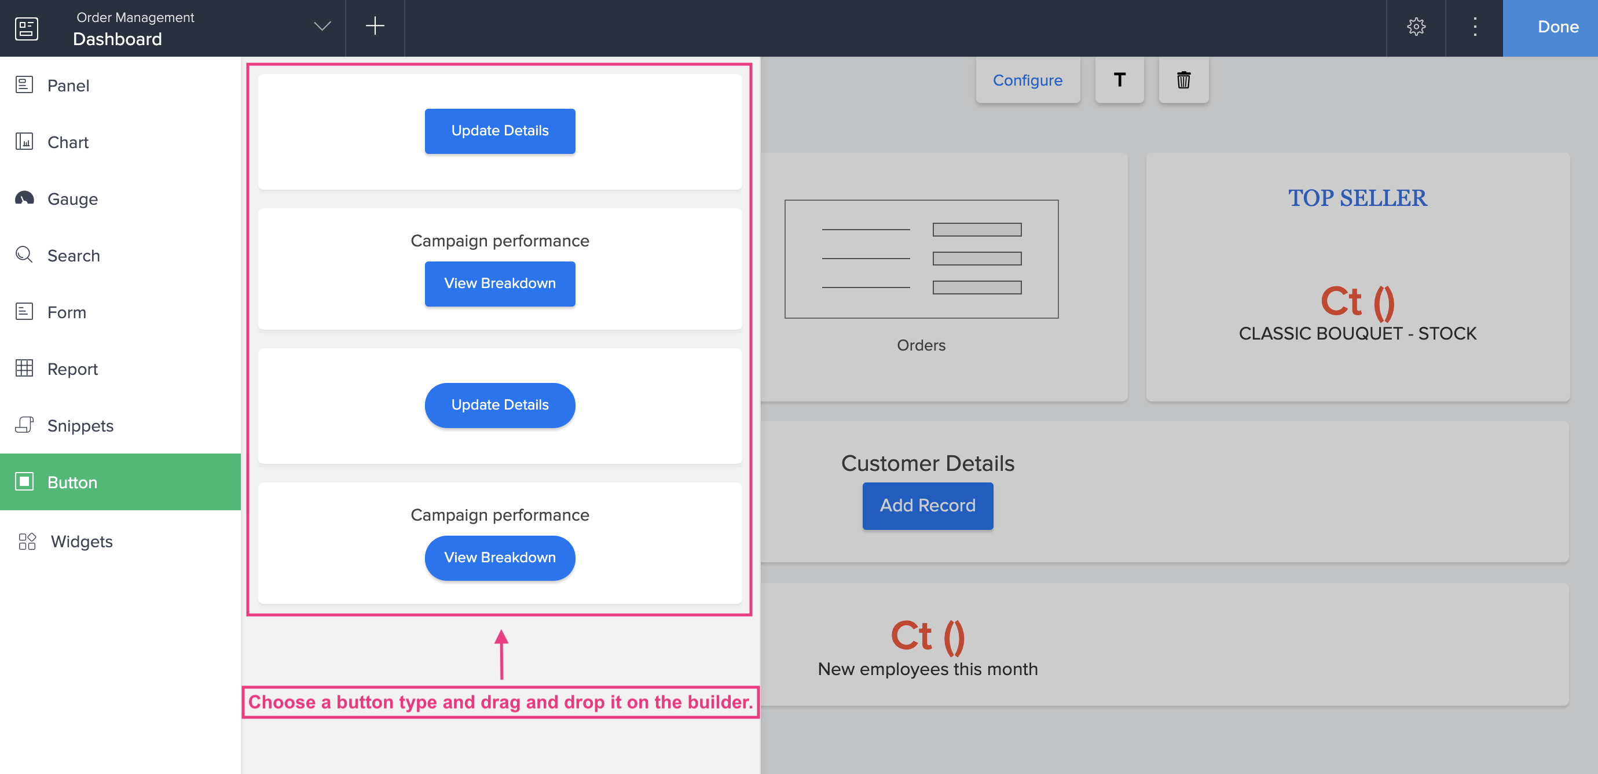Viewport: 1598px width, 774px height.
Task: Delete the element using the trash icon
Action: [x=1183, y=80]
